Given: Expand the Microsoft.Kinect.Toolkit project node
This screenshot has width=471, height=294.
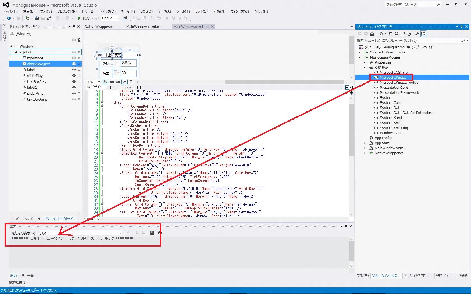Looking at the screenshot, I should (359, 52).
